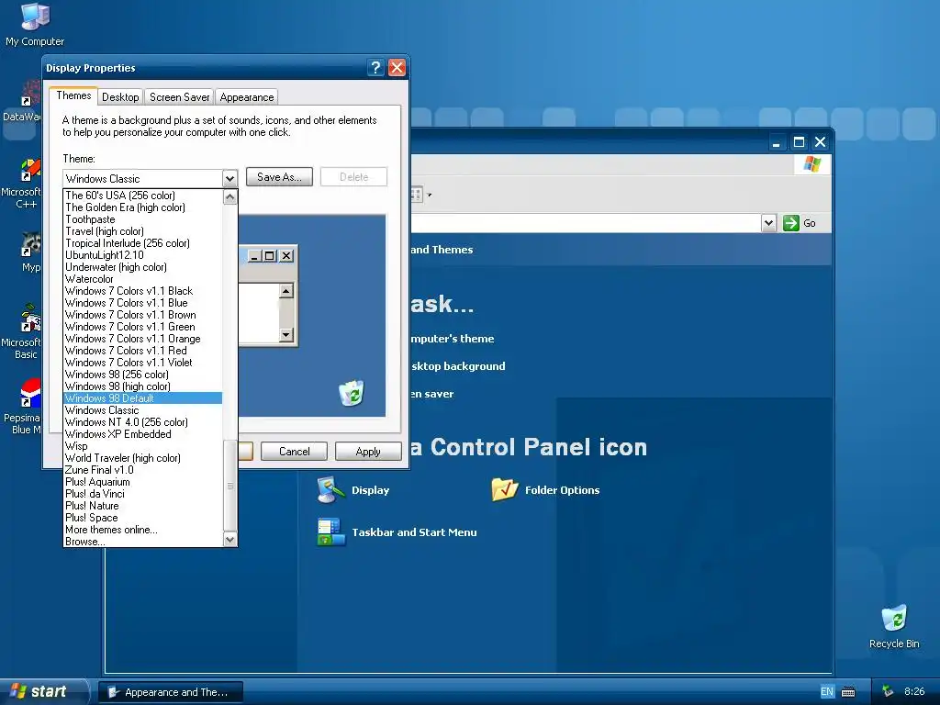The image size is (940, 705).
Task: Select the highlighted Windows 98 Default theme
Action: [x=142, y=398]
